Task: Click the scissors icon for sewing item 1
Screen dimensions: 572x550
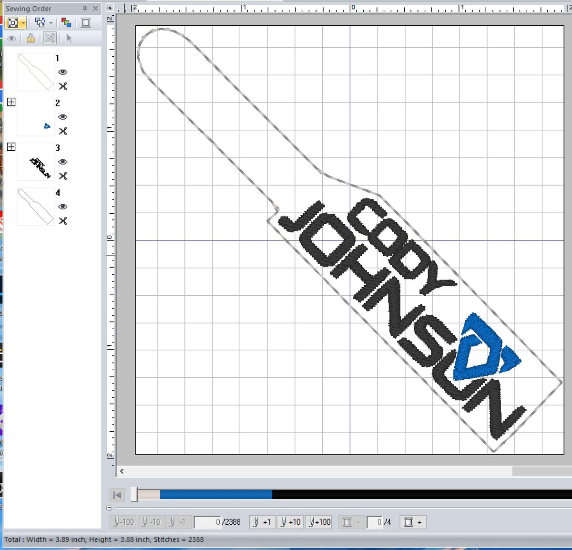Action: [63, 86]
